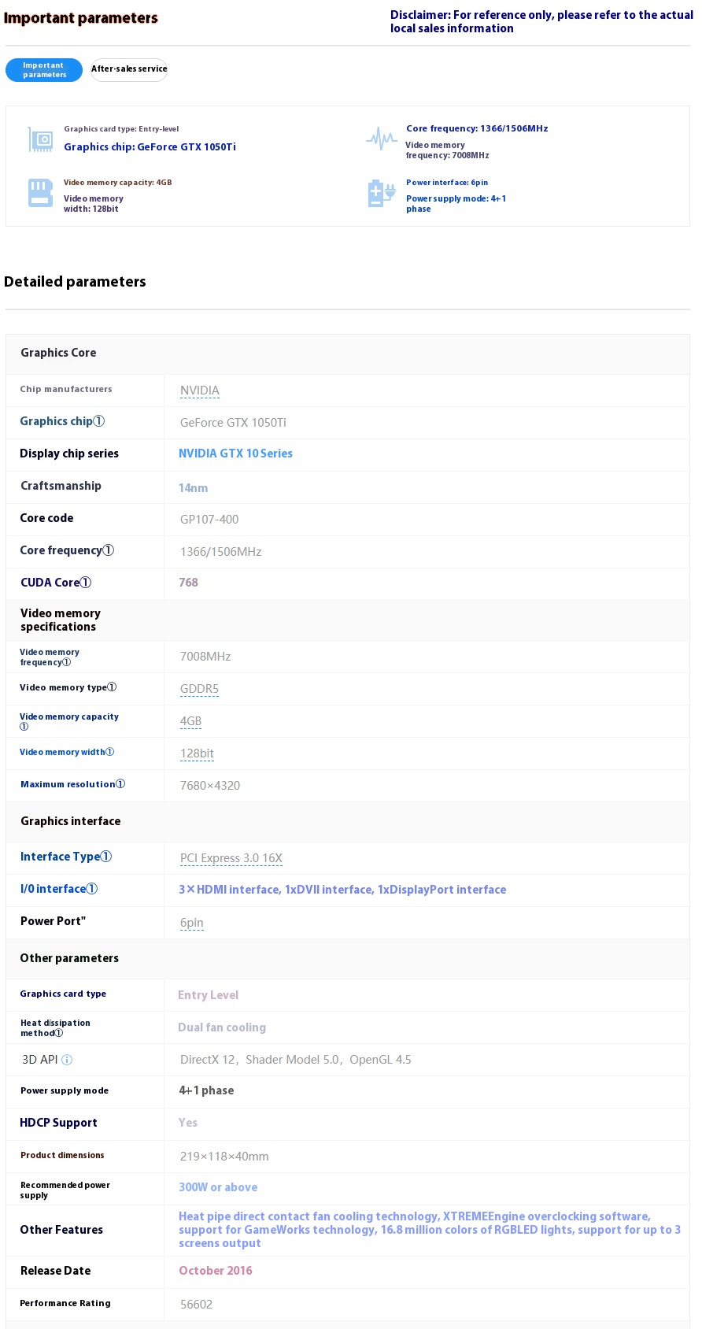Click the 128bit memory width link
The image size is (702, 1329).
pyautogui.click(x=197, y=754)
